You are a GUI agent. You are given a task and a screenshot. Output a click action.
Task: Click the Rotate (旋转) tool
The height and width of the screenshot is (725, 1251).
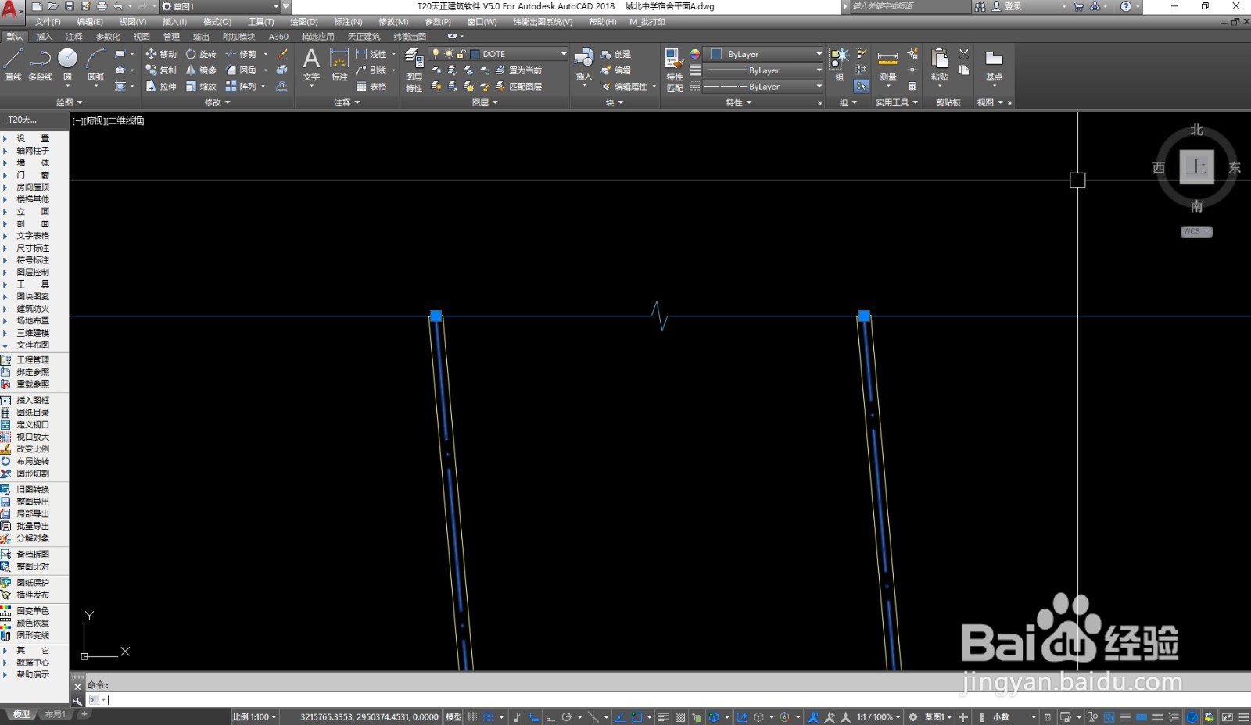point(201,54)
